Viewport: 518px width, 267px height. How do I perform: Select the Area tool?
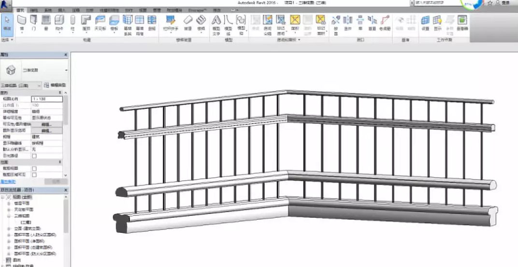tap(295, 23)
